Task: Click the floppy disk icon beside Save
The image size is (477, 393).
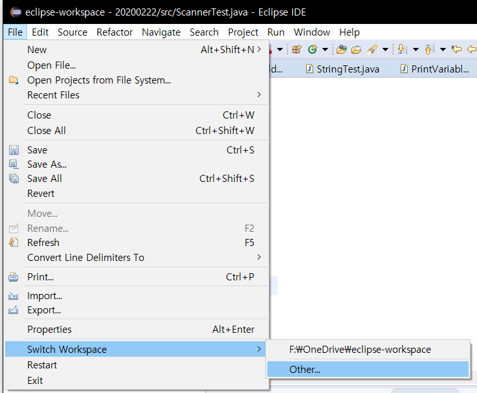Action: (x=14, y=150)
